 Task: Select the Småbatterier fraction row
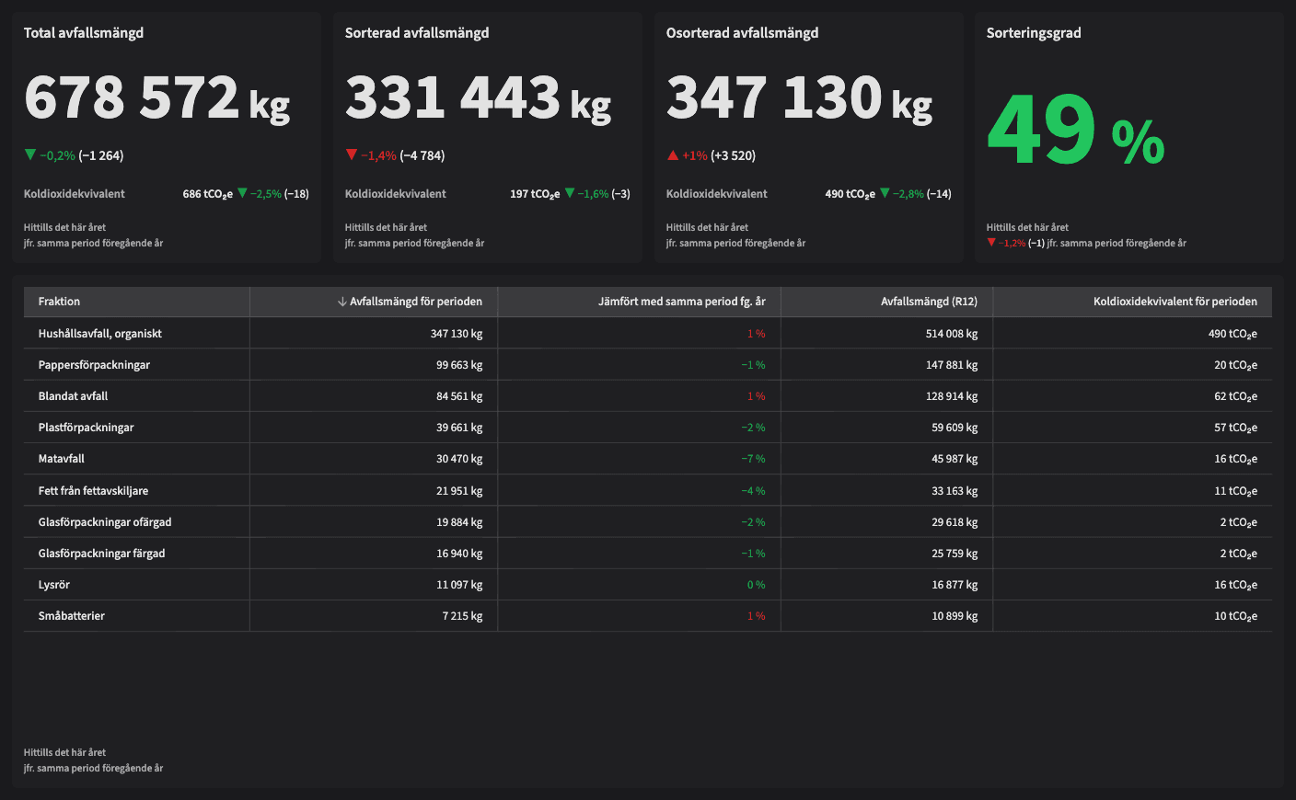pyautogui.click(x=72, y=616)
